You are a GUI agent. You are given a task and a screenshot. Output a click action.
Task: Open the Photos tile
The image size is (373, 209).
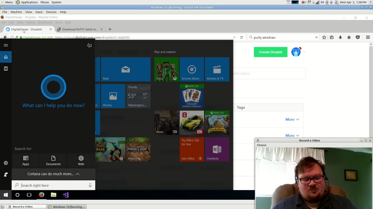click(x=113, y=96)
